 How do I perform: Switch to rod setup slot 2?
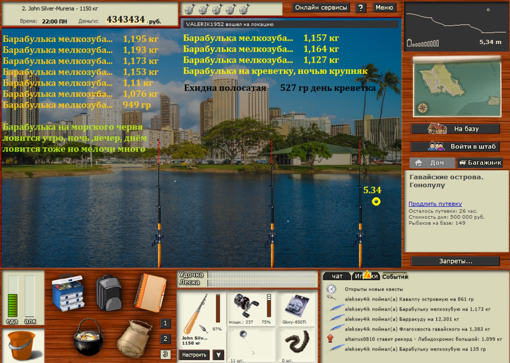click(165, 339)
